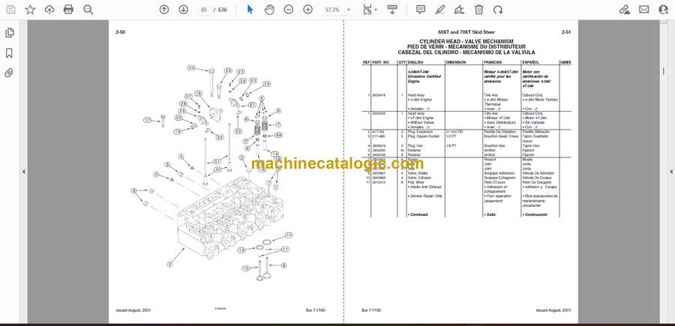Send the file by email

644,10
